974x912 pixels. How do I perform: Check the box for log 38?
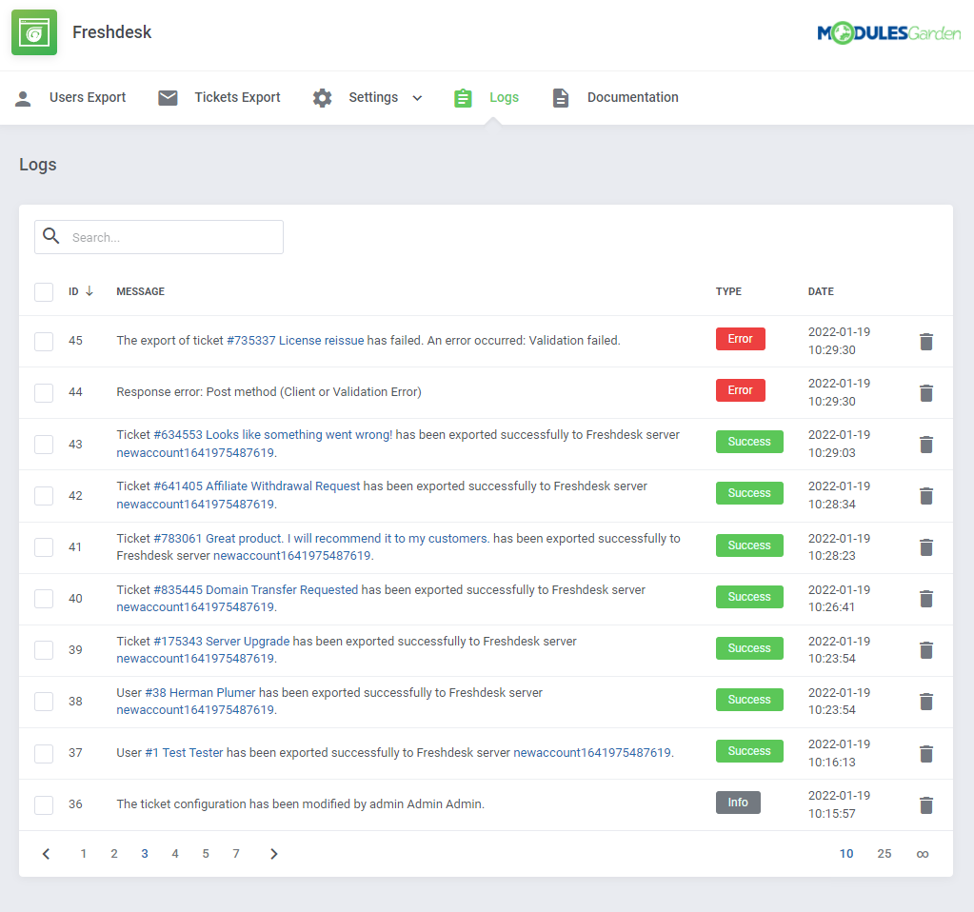click(44, 702)
